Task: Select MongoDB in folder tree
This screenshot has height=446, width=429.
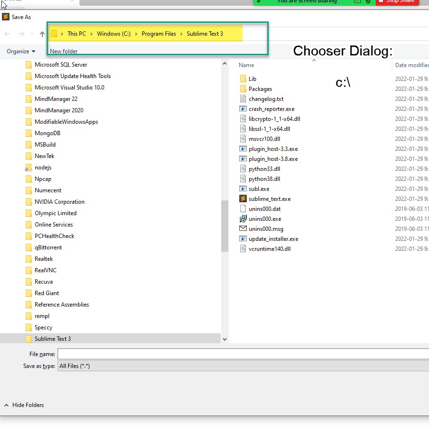Action: 48,133
